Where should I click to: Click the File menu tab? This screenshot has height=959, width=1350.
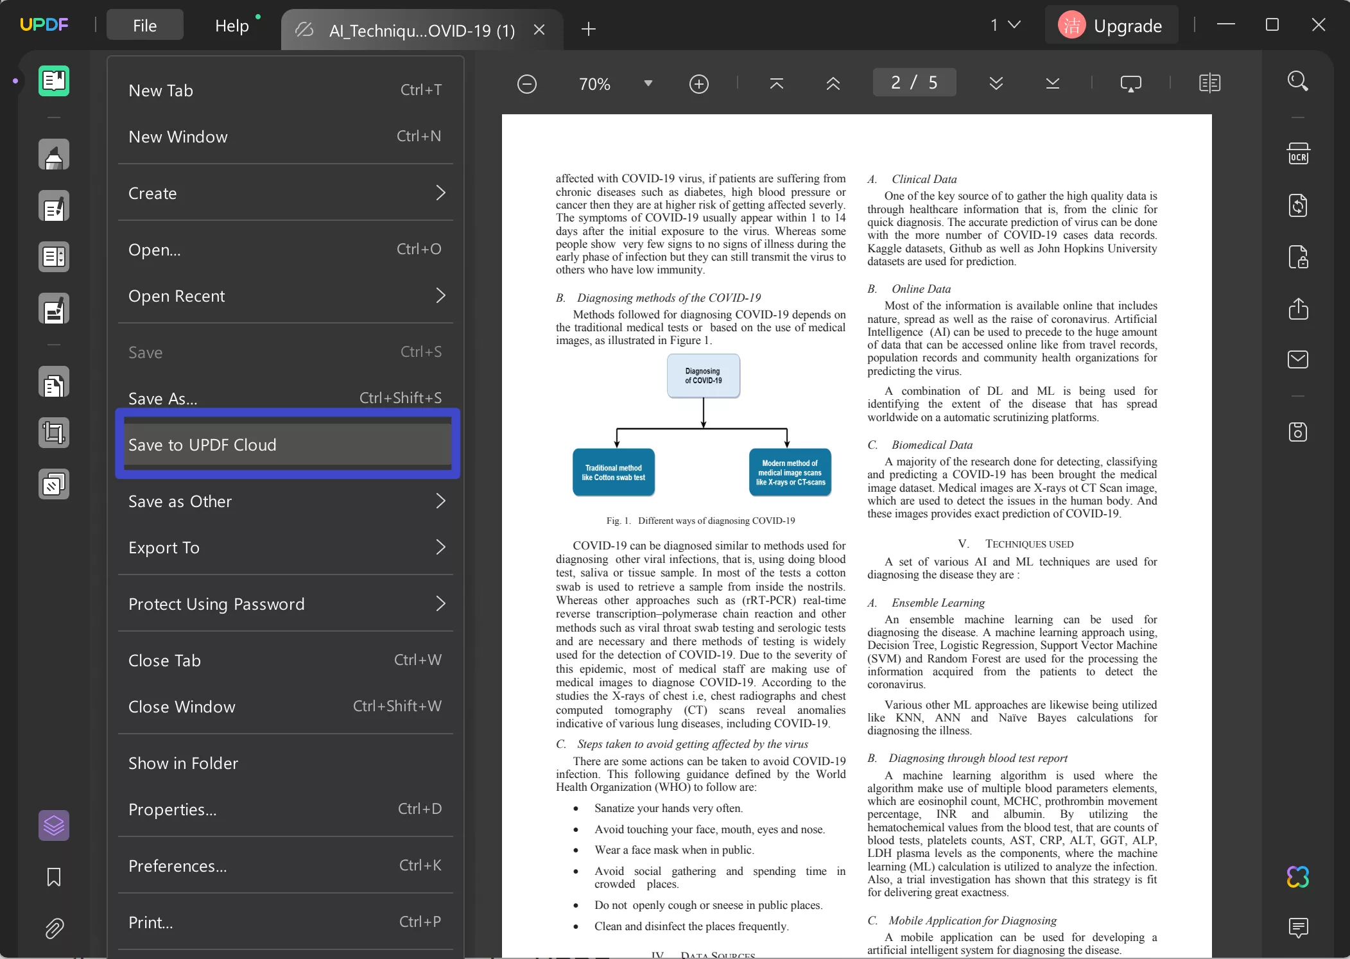(144, 26)
